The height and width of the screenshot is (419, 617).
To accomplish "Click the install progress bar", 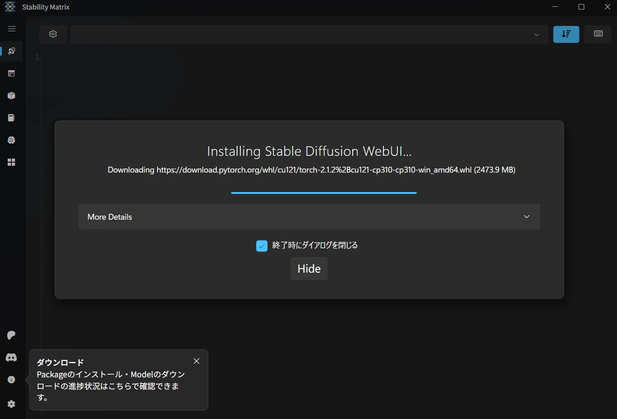I will pyautogui.click(x=324, y=193).
